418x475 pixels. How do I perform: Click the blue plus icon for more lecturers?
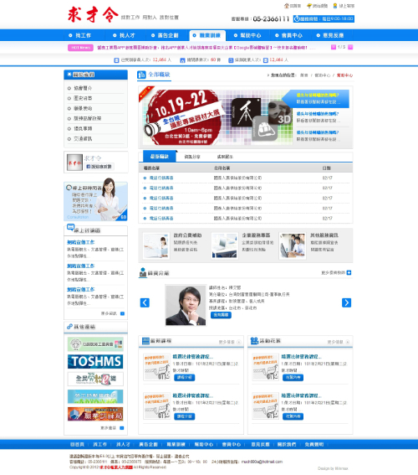349,272
